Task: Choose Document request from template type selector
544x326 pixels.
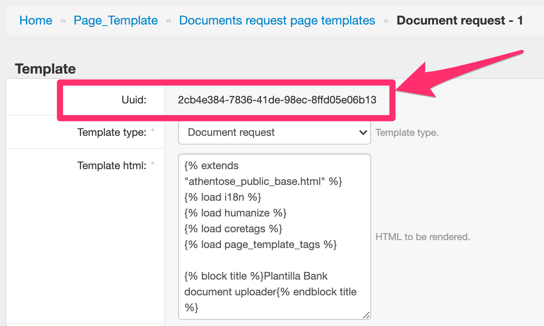Action: point(231,132)
